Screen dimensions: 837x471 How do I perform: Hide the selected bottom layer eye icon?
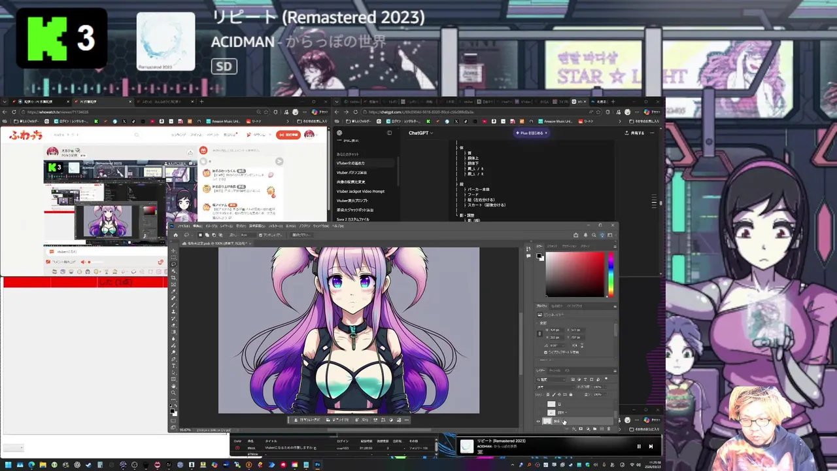point(538,421)
